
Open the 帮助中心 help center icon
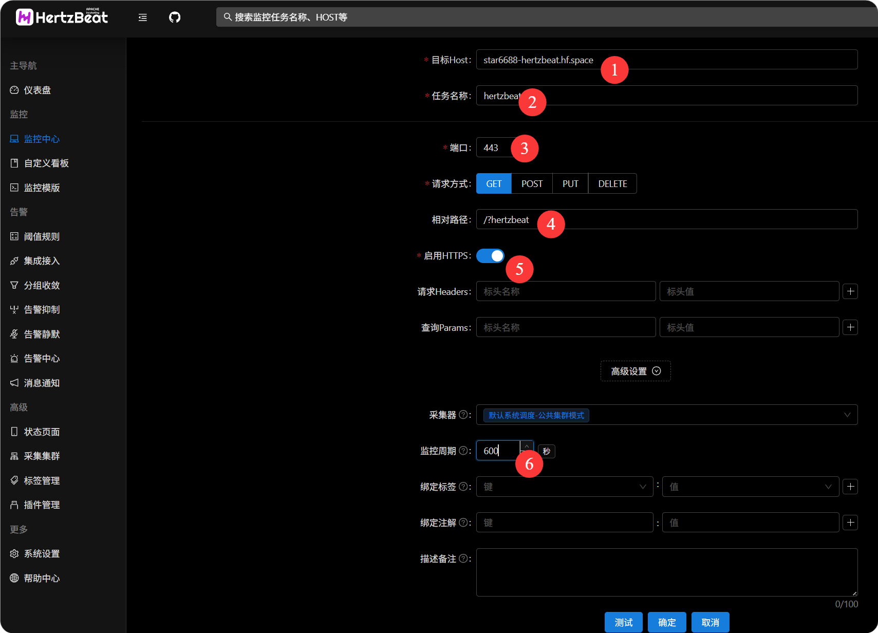tap(14, 578)
